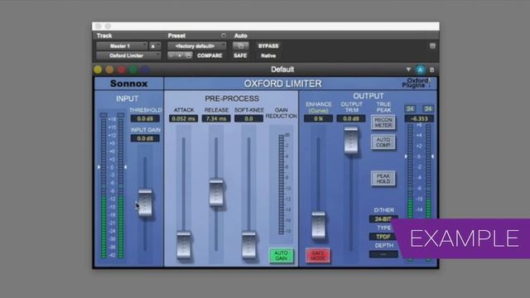Switch to the B preset slot
Viewport: 530px width, 298px height.
click(x=431, y=70)
